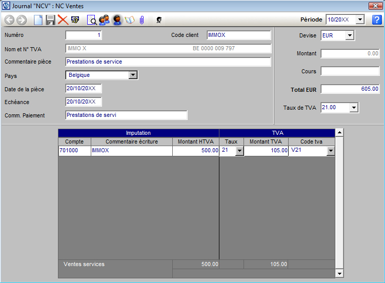This screenshot has width=385, height=283.
Task: Expand the Code tva V21 dropdown
Action: [330, 151]
